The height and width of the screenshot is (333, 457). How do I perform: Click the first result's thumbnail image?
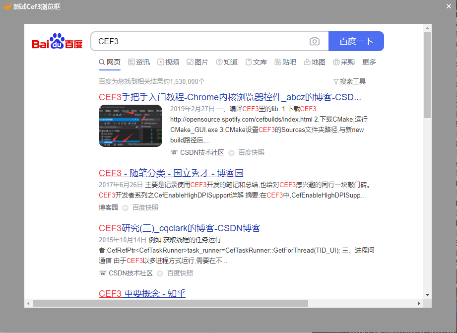coord(131,126)
